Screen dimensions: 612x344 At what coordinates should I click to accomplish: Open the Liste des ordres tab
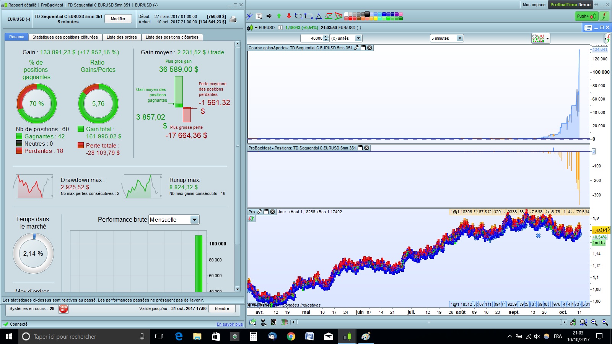(x=122, y=37)
